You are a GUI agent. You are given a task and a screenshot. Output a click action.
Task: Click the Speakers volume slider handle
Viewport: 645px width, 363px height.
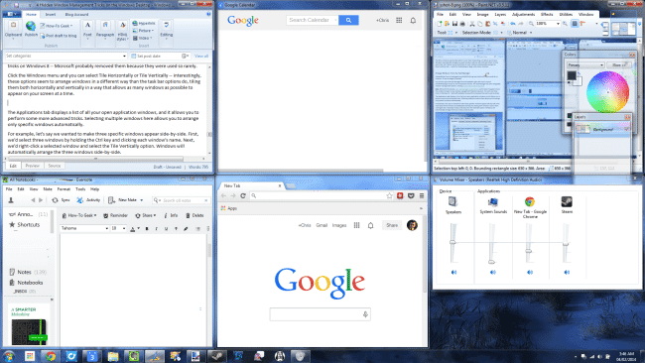point(452,242)
